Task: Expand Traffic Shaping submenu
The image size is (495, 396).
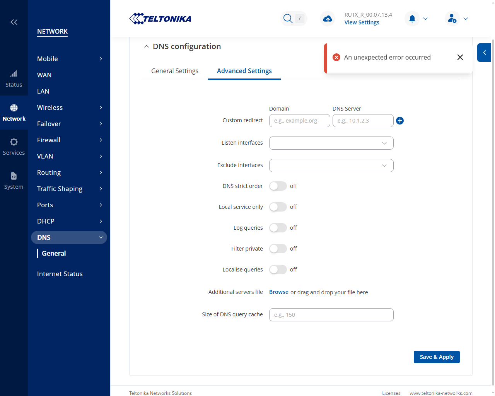Action: click(x=101, y=189)
